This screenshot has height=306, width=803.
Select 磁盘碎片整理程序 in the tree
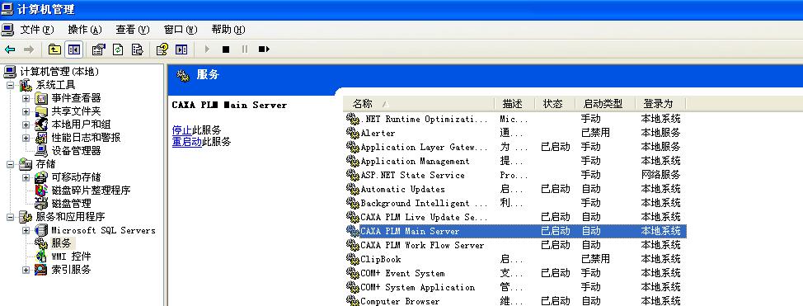pyautogui.click(x=91, y=191)
